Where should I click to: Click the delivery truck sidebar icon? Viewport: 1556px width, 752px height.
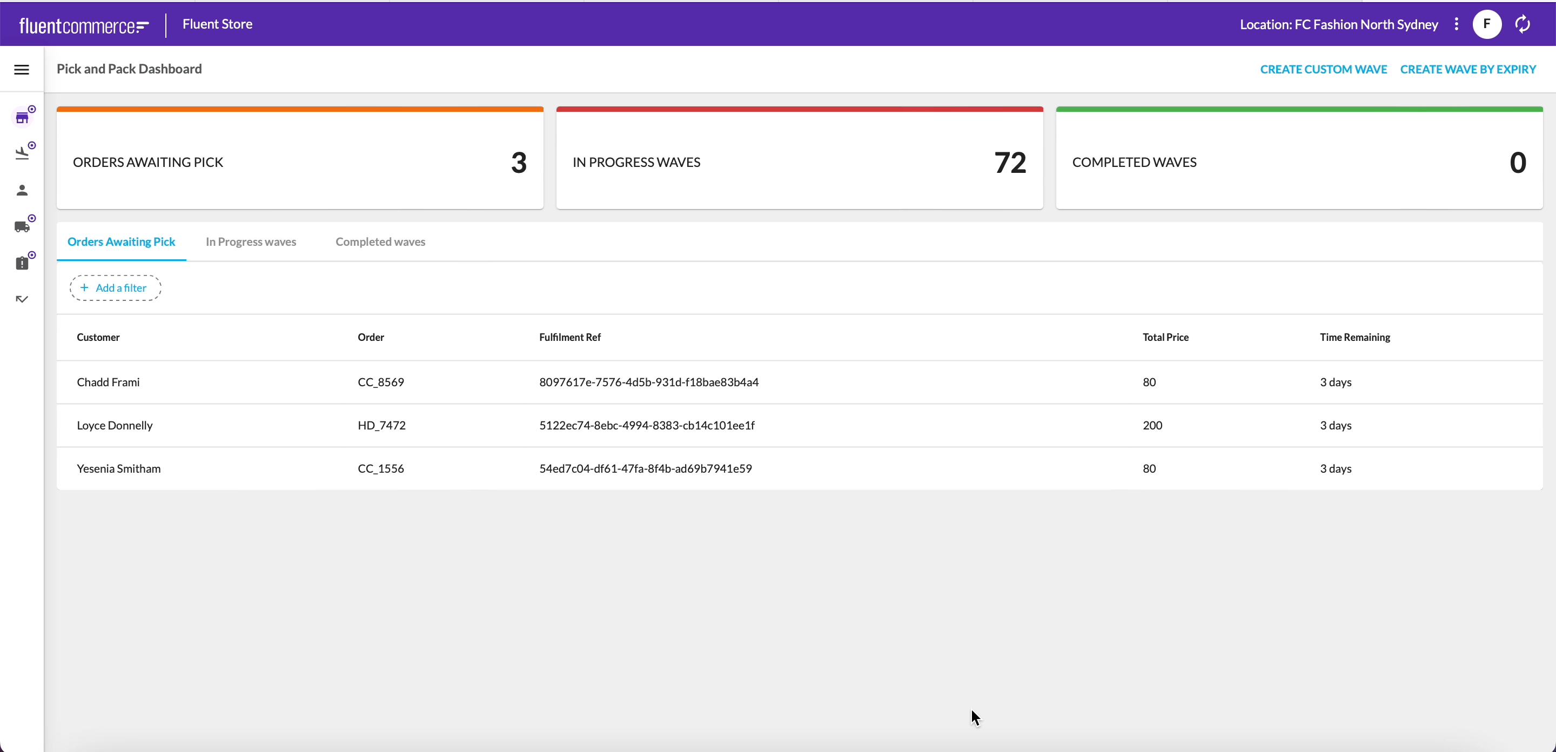(x=22, y=226)
